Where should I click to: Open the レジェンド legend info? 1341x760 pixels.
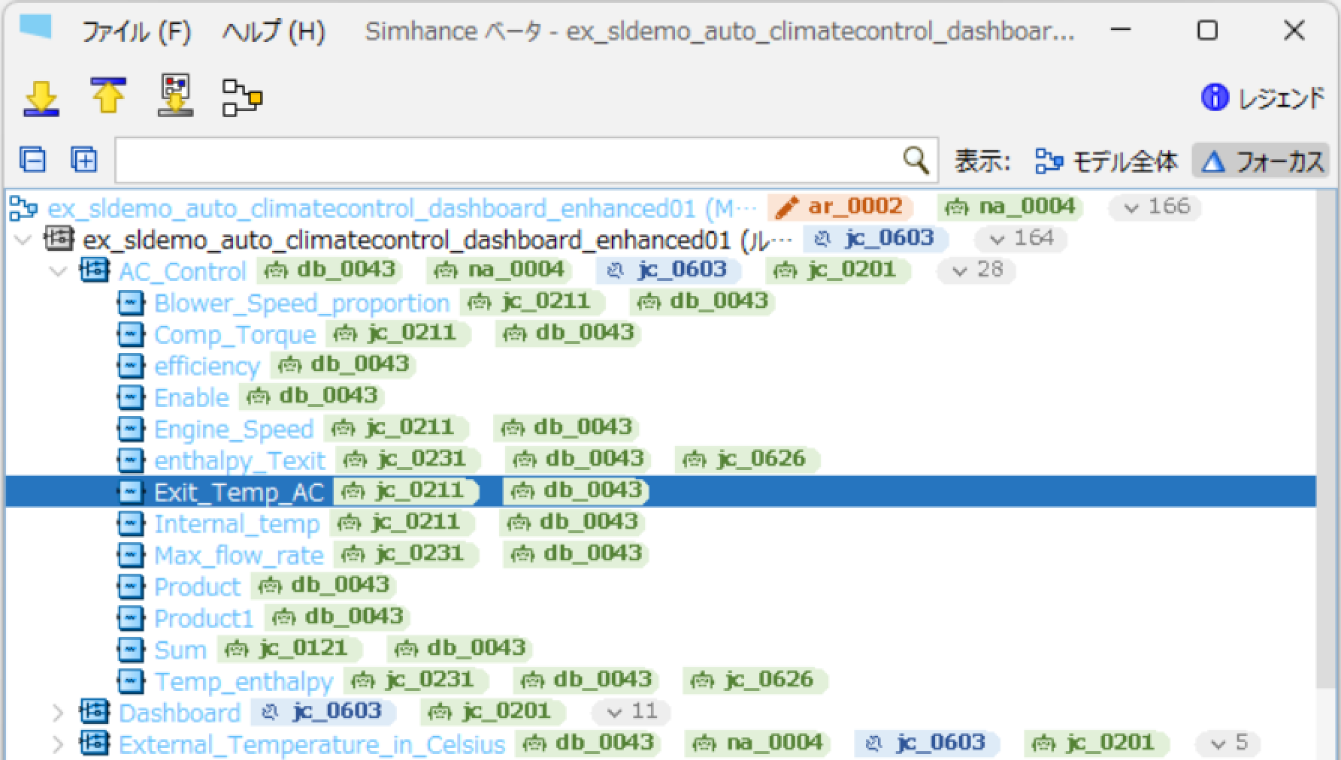point(1262,98)
